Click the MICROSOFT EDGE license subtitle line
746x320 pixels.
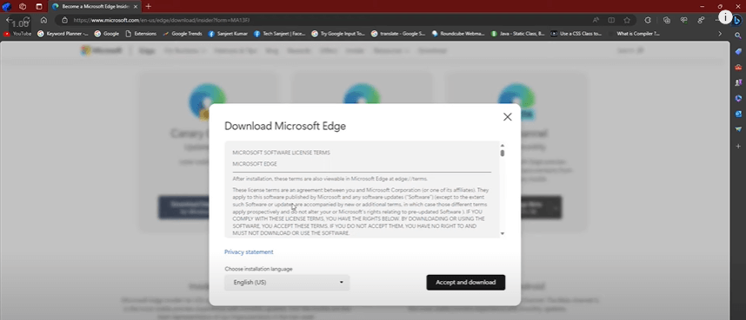(x=255, y=164)
